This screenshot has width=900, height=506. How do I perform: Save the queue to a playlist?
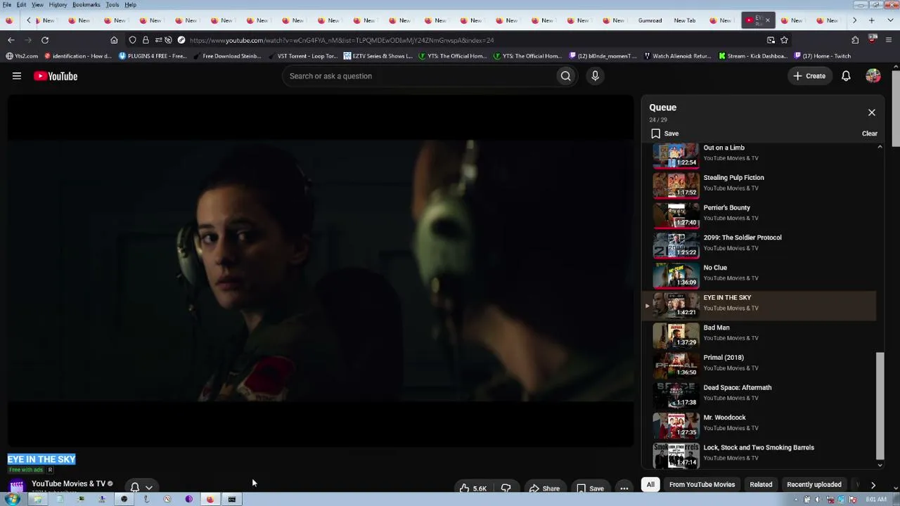click(664, 134)
